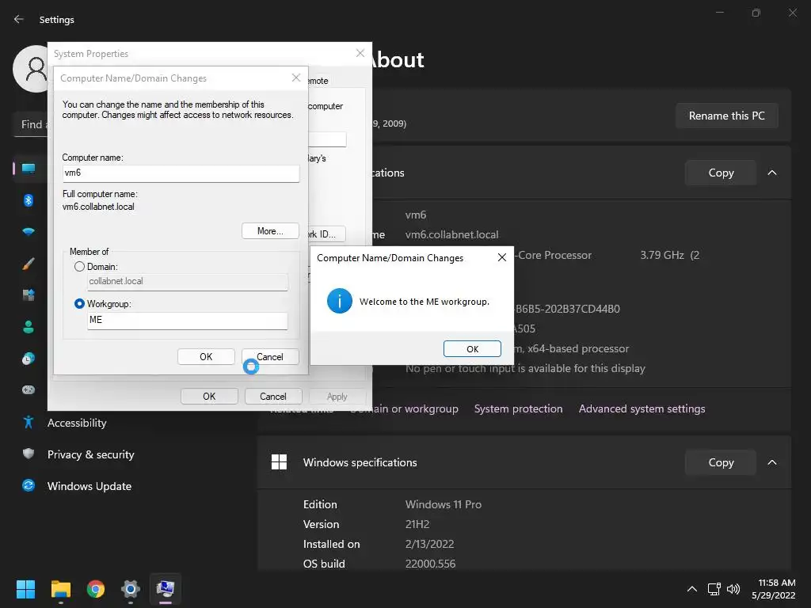The height and width of the screenshot is (608, 811).
Task: Click Rename this PC button
Action: click(x=727, y=116)
